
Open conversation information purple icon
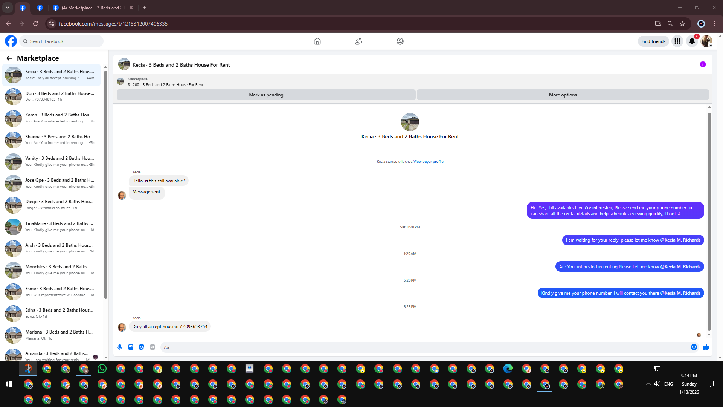(x=703, y=64)
